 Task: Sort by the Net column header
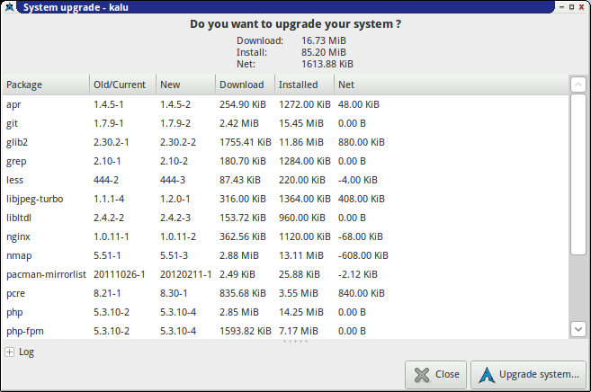click(451, 85)
